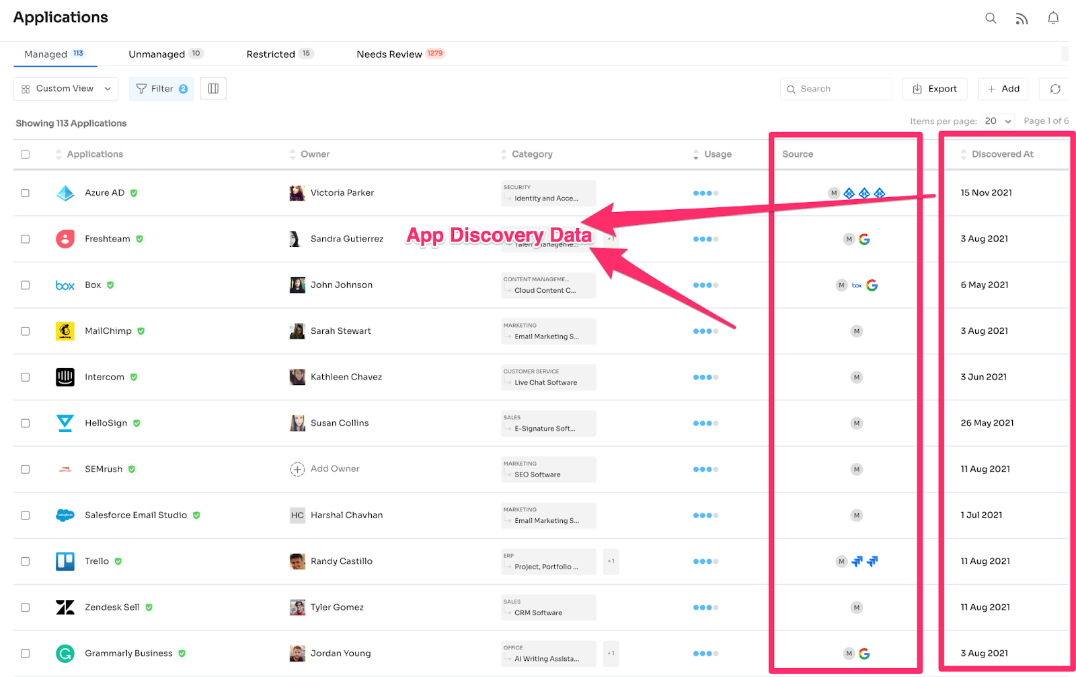Click the Box source icon in Box row
This screenshot has height=677, width=1076.
click(857, 285)
